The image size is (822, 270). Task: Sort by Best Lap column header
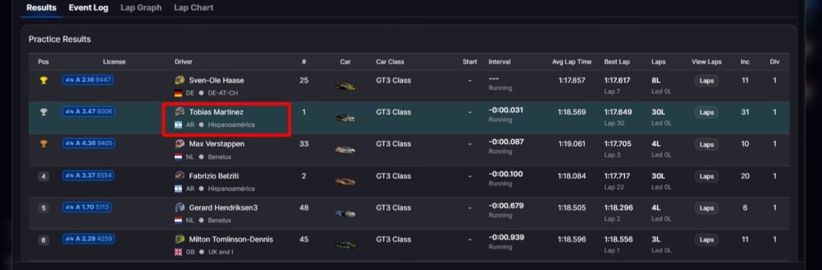(616, 62)
